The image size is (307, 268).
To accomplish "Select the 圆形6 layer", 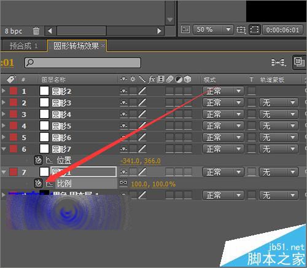I will tap(61, 138).
